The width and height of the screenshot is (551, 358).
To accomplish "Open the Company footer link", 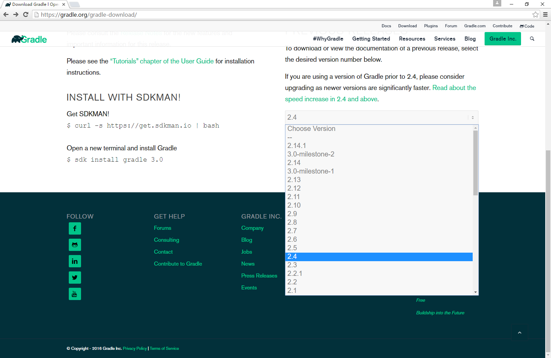I will tap(252, 228).
